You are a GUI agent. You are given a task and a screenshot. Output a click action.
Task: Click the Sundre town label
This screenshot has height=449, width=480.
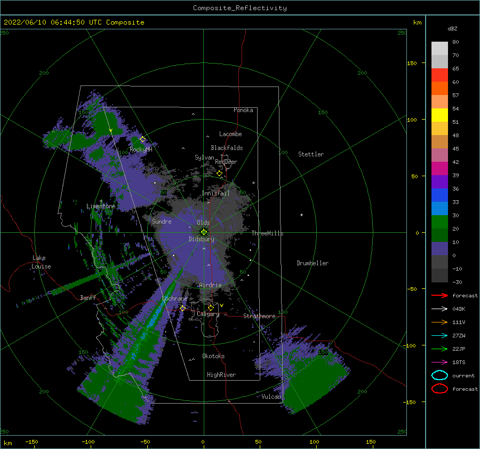click(x=162, y=221)
